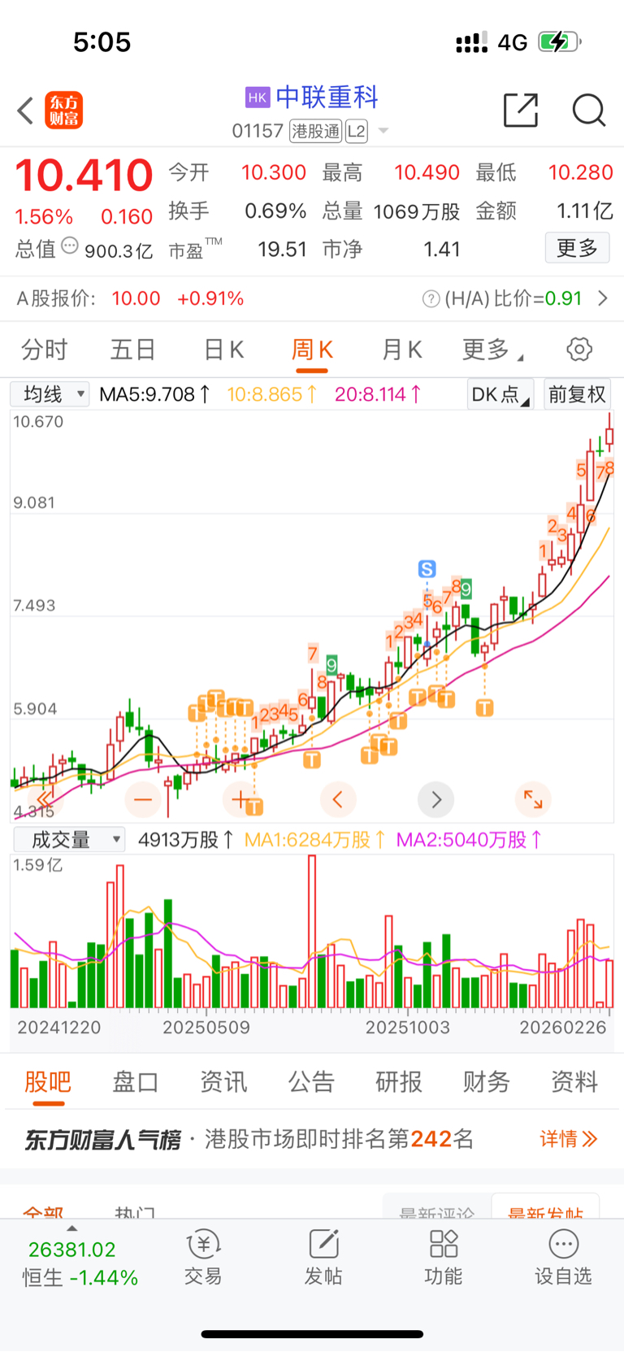Viewport: 624px width, 1352px height.
Task: Open 成交量 indicator dropdown
Action: pyautogui.click(x=69, y=840)
